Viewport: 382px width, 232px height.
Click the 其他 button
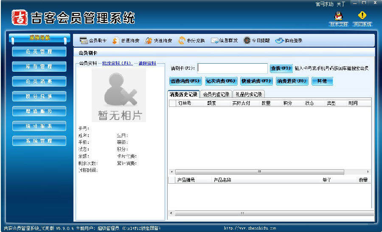(322, 81)
